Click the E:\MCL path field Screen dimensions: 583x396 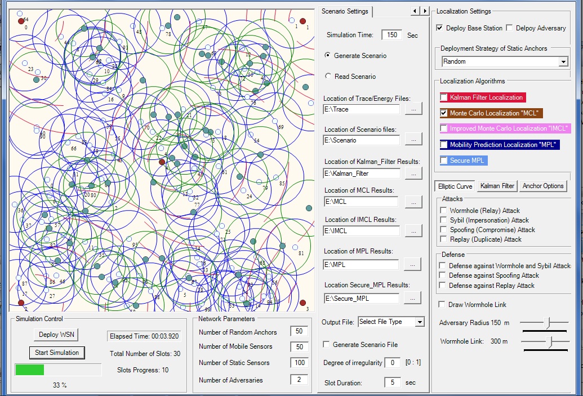[x=362, y=202]
